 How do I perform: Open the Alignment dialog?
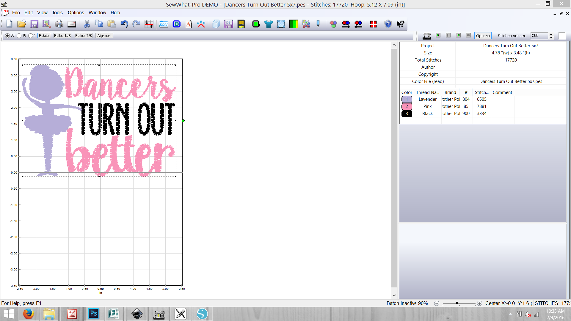[104, 35]
